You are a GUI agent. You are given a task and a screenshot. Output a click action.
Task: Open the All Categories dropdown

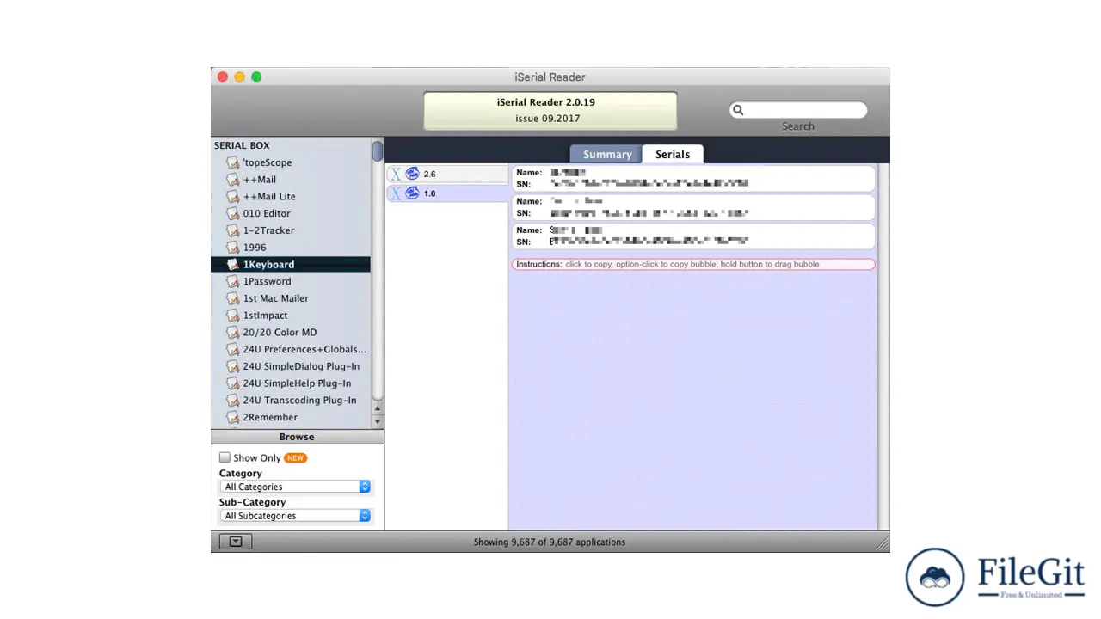tap(295, 487)
